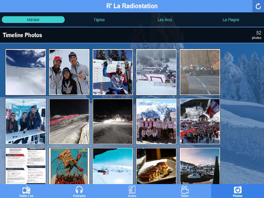264x198 pixels.
Task: Click the Timeline Photos album title
Action: tap(23, 35)
